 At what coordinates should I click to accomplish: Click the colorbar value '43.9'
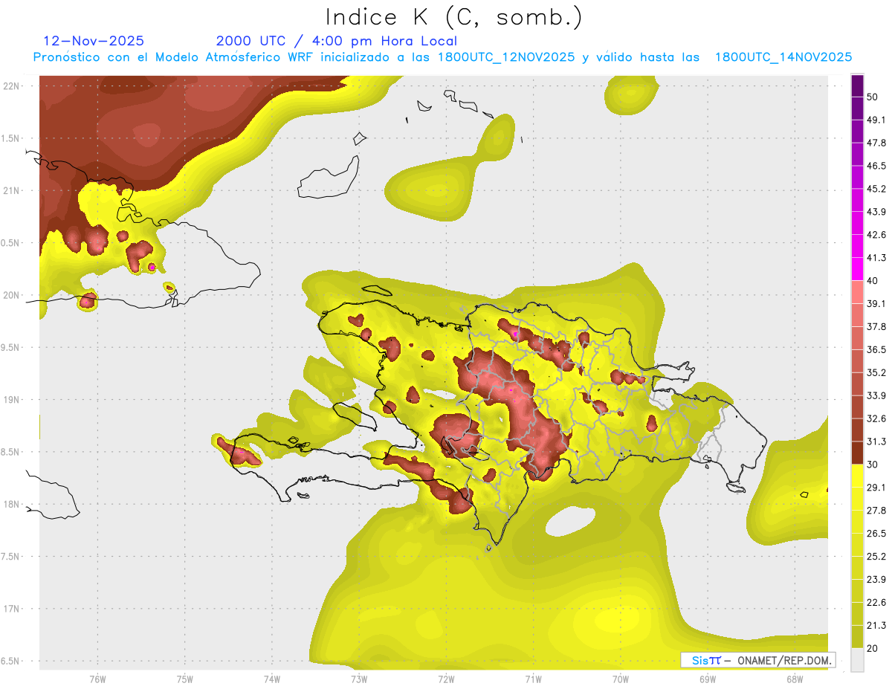pos(876,212)
